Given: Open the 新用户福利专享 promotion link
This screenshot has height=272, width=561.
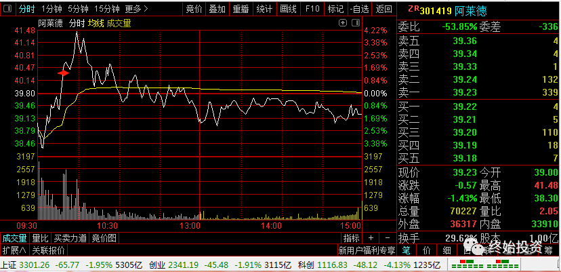Looking at the screenshot, I should [x=367, y=250].
